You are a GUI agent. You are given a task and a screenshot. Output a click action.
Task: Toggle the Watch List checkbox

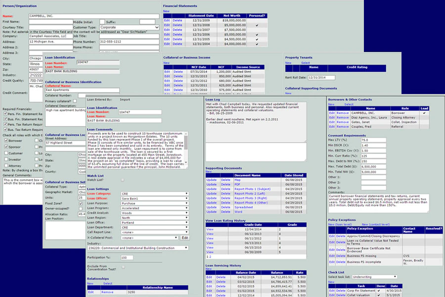(x=123, y=180)
